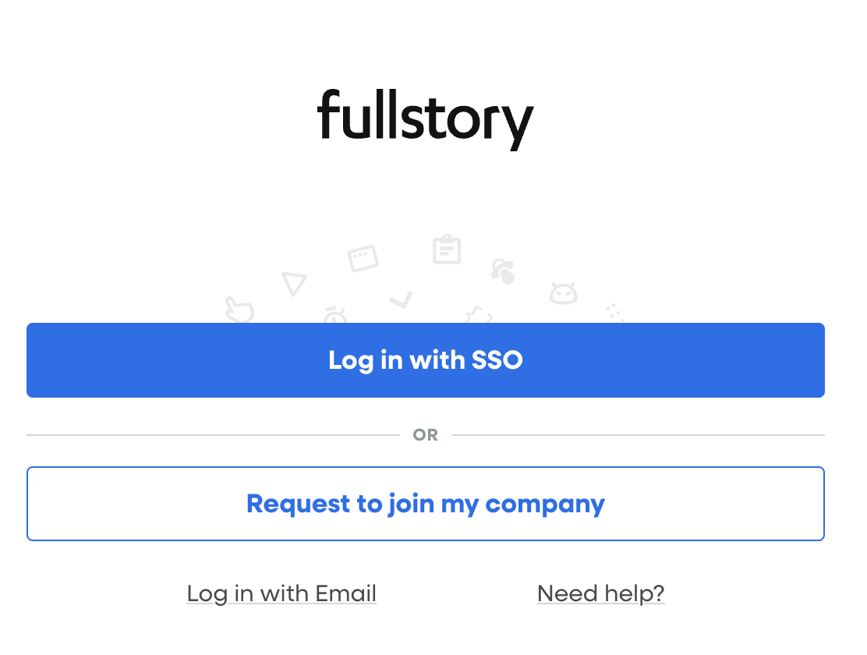Viewport: 867px width, 655px height.
Task: Click the finger tap gesture icon
Action: (x=503, y=271)
